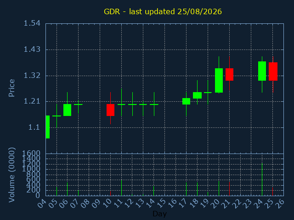Viewport: 294px width, 220px height.
Task: Click the x-axis day label 15
Action: tap(161, 203)
